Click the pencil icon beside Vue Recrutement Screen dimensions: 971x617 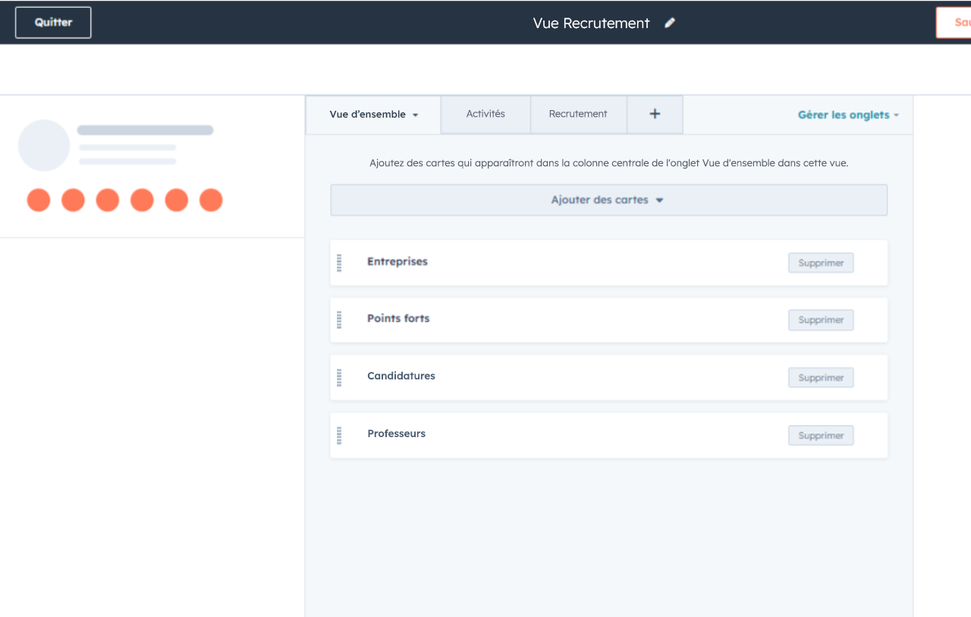point(669,23)
